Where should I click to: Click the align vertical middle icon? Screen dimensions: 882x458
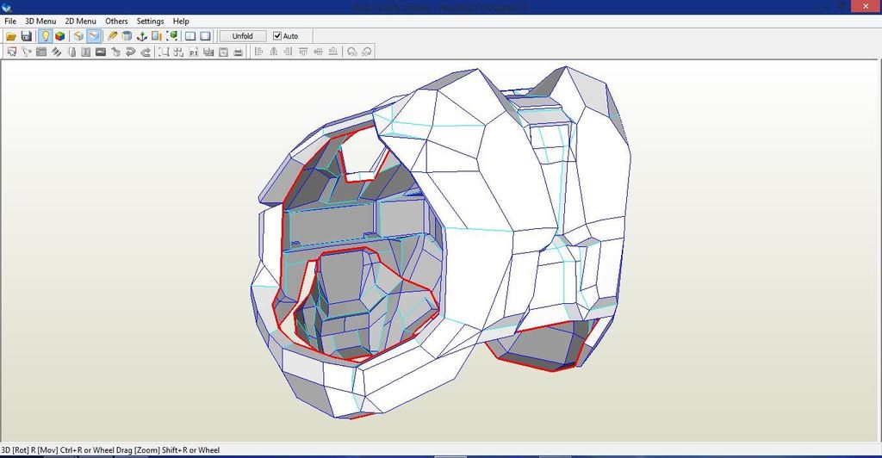coord(319,52)
